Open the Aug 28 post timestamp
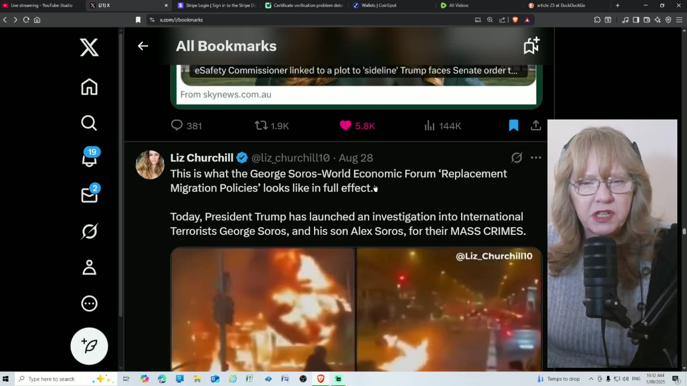The height and width of the screenshot is (386, 687). coord(356,158)
